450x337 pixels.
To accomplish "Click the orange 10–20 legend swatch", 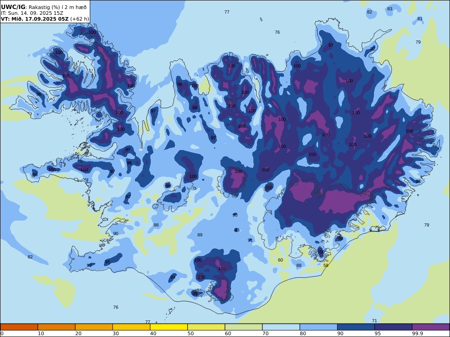I will (x=57, y=327).
